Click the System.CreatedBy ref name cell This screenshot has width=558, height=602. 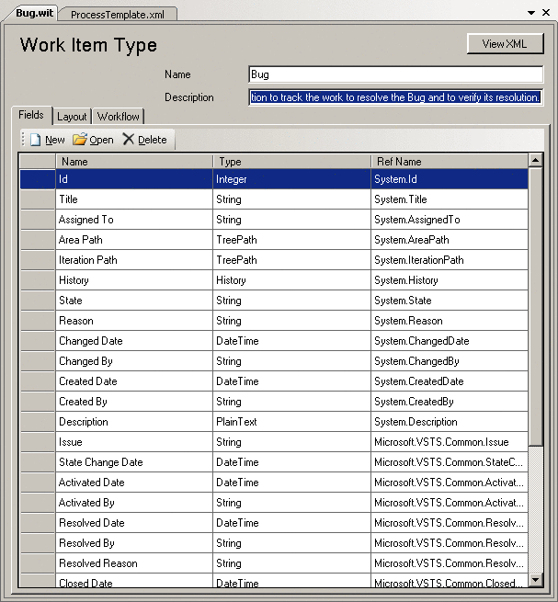tap(450, 402)
